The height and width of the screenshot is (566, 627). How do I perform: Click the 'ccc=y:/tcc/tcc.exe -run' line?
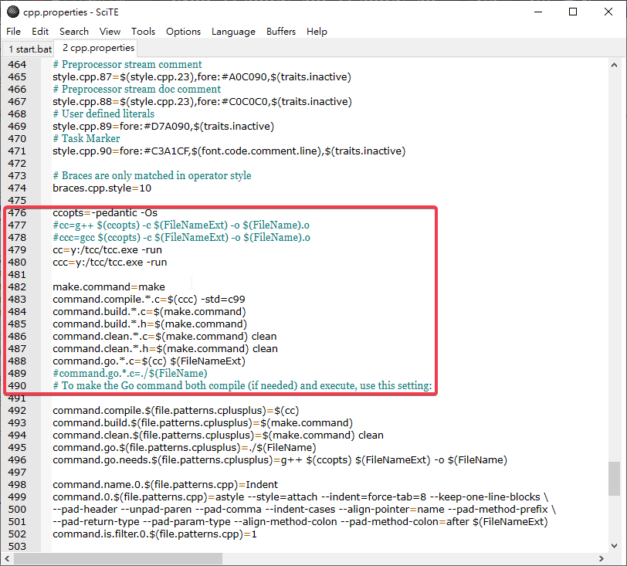click(x=110, y=263)
